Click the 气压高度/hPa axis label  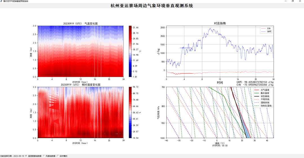[x=158, y=112]
